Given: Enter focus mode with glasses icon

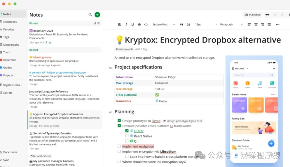Looking at the screenshot, I should click(x=267, y=15).
